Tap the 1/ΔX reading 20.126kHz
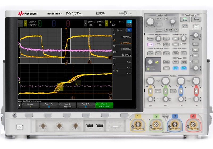 click(x=127, y=55)
